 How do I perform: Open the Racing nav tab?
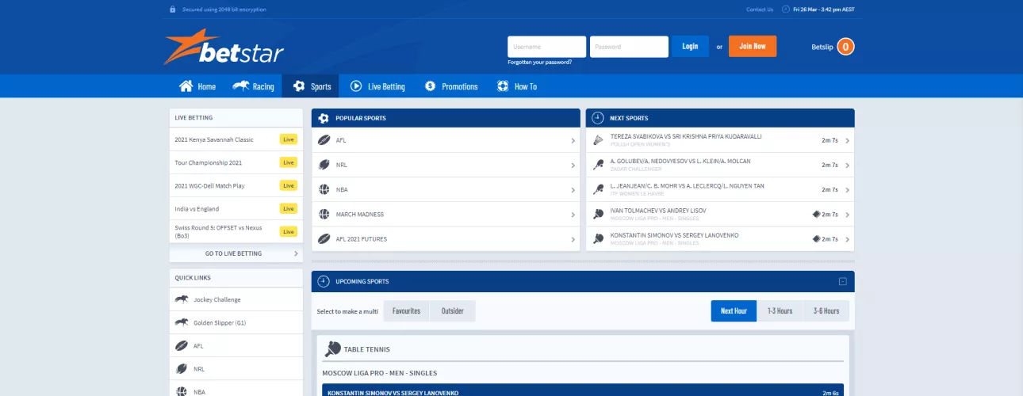click(253, 86)
